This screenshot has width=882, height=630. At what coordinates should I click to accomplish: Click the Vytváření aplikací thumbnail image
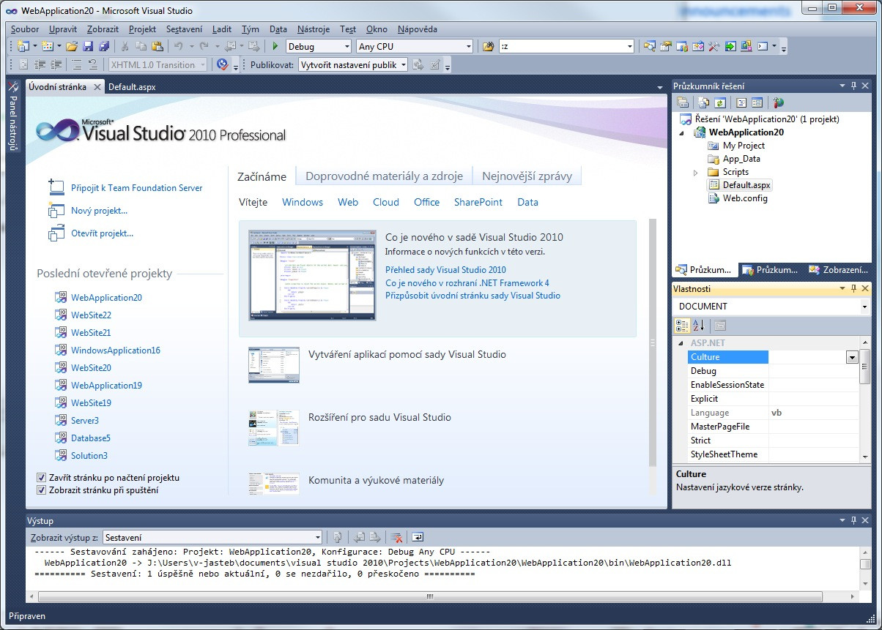coord(274,366)
